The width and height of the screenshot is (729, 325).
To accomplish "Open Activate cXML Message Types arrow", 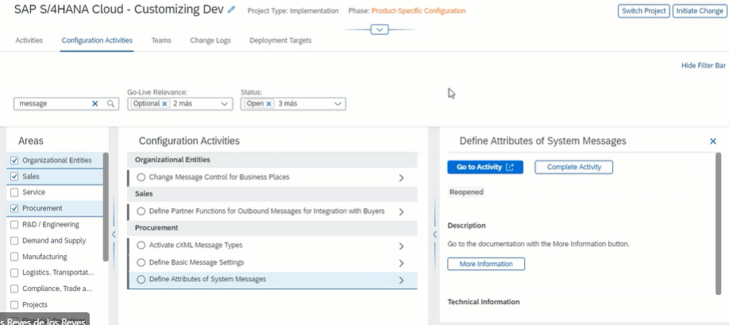I will (401, 246).
